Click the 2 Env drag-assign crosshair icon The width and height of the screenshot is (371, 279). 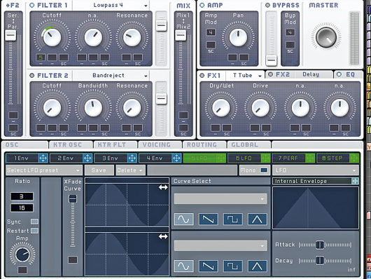pyautogui.click(x=87, y=158)
